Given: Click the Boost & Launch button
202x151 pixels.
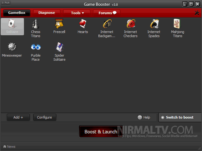Looking at the screenshot, I should 101,132.
